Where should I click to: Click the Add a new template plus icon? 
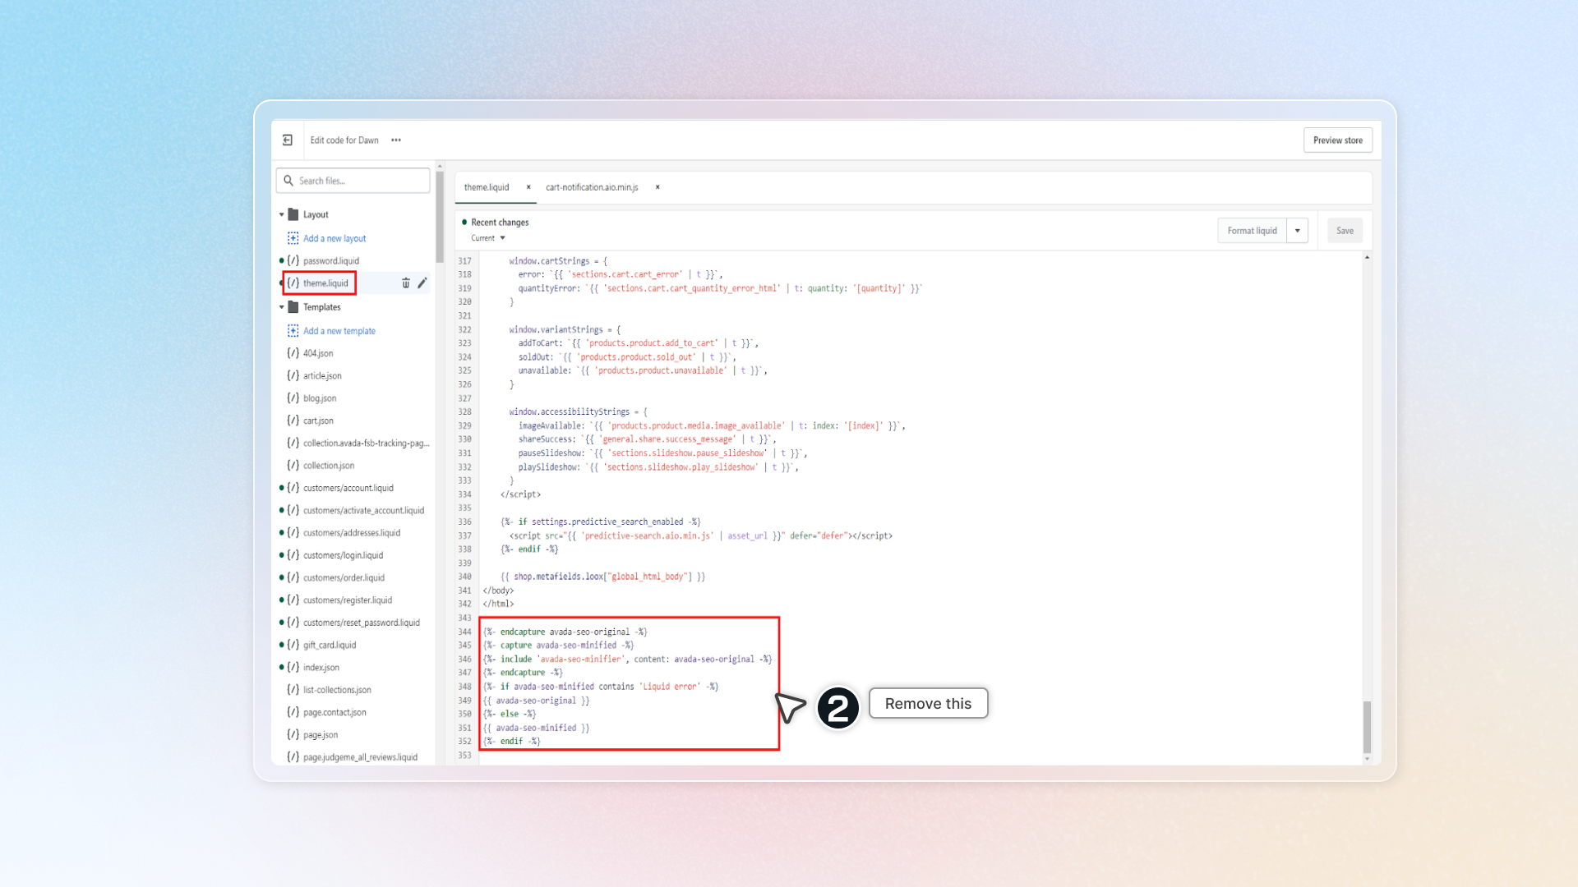(x=293, y=330)
